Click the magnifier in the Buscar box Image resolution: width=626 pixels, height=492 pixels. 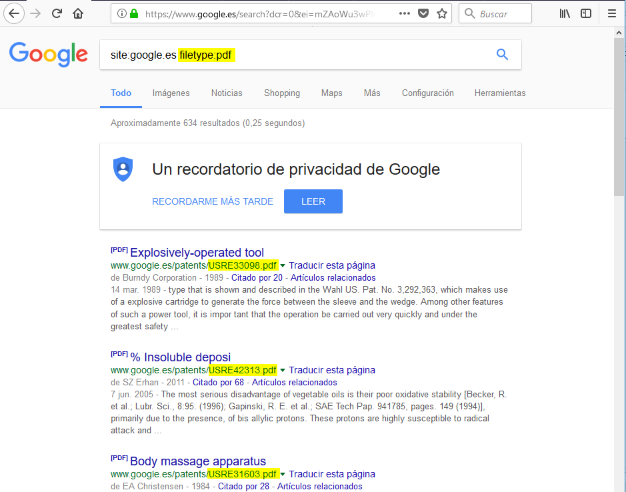(470, 13)
